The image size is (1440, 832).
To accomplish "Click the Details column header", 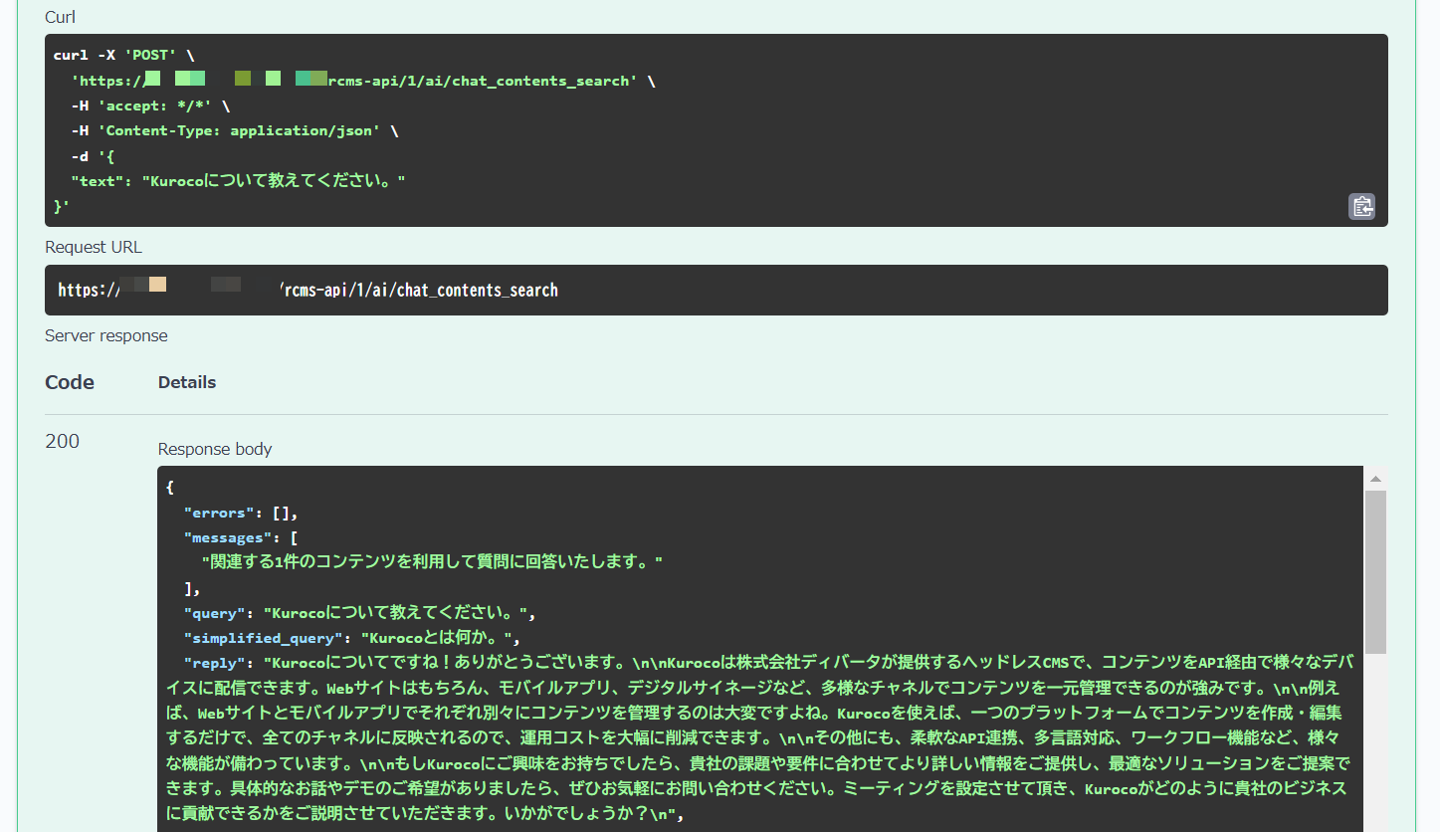I will [186, 382].
